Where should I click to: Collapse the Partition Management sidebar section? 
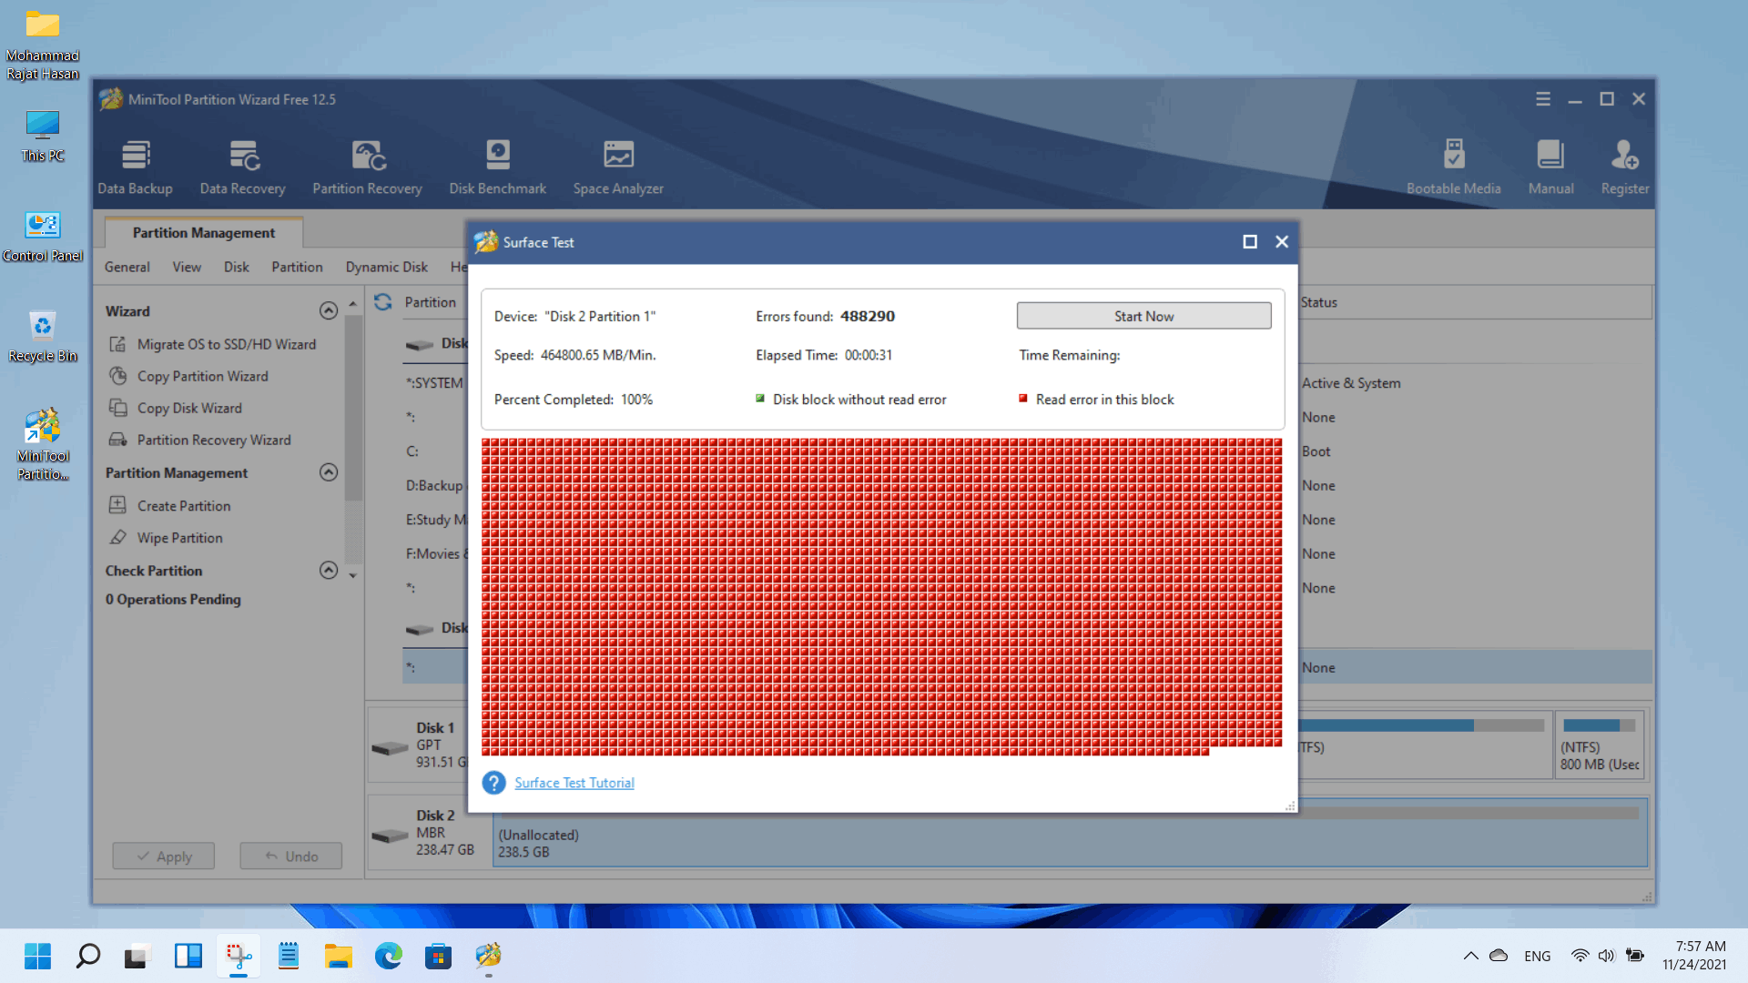point(329,472)
